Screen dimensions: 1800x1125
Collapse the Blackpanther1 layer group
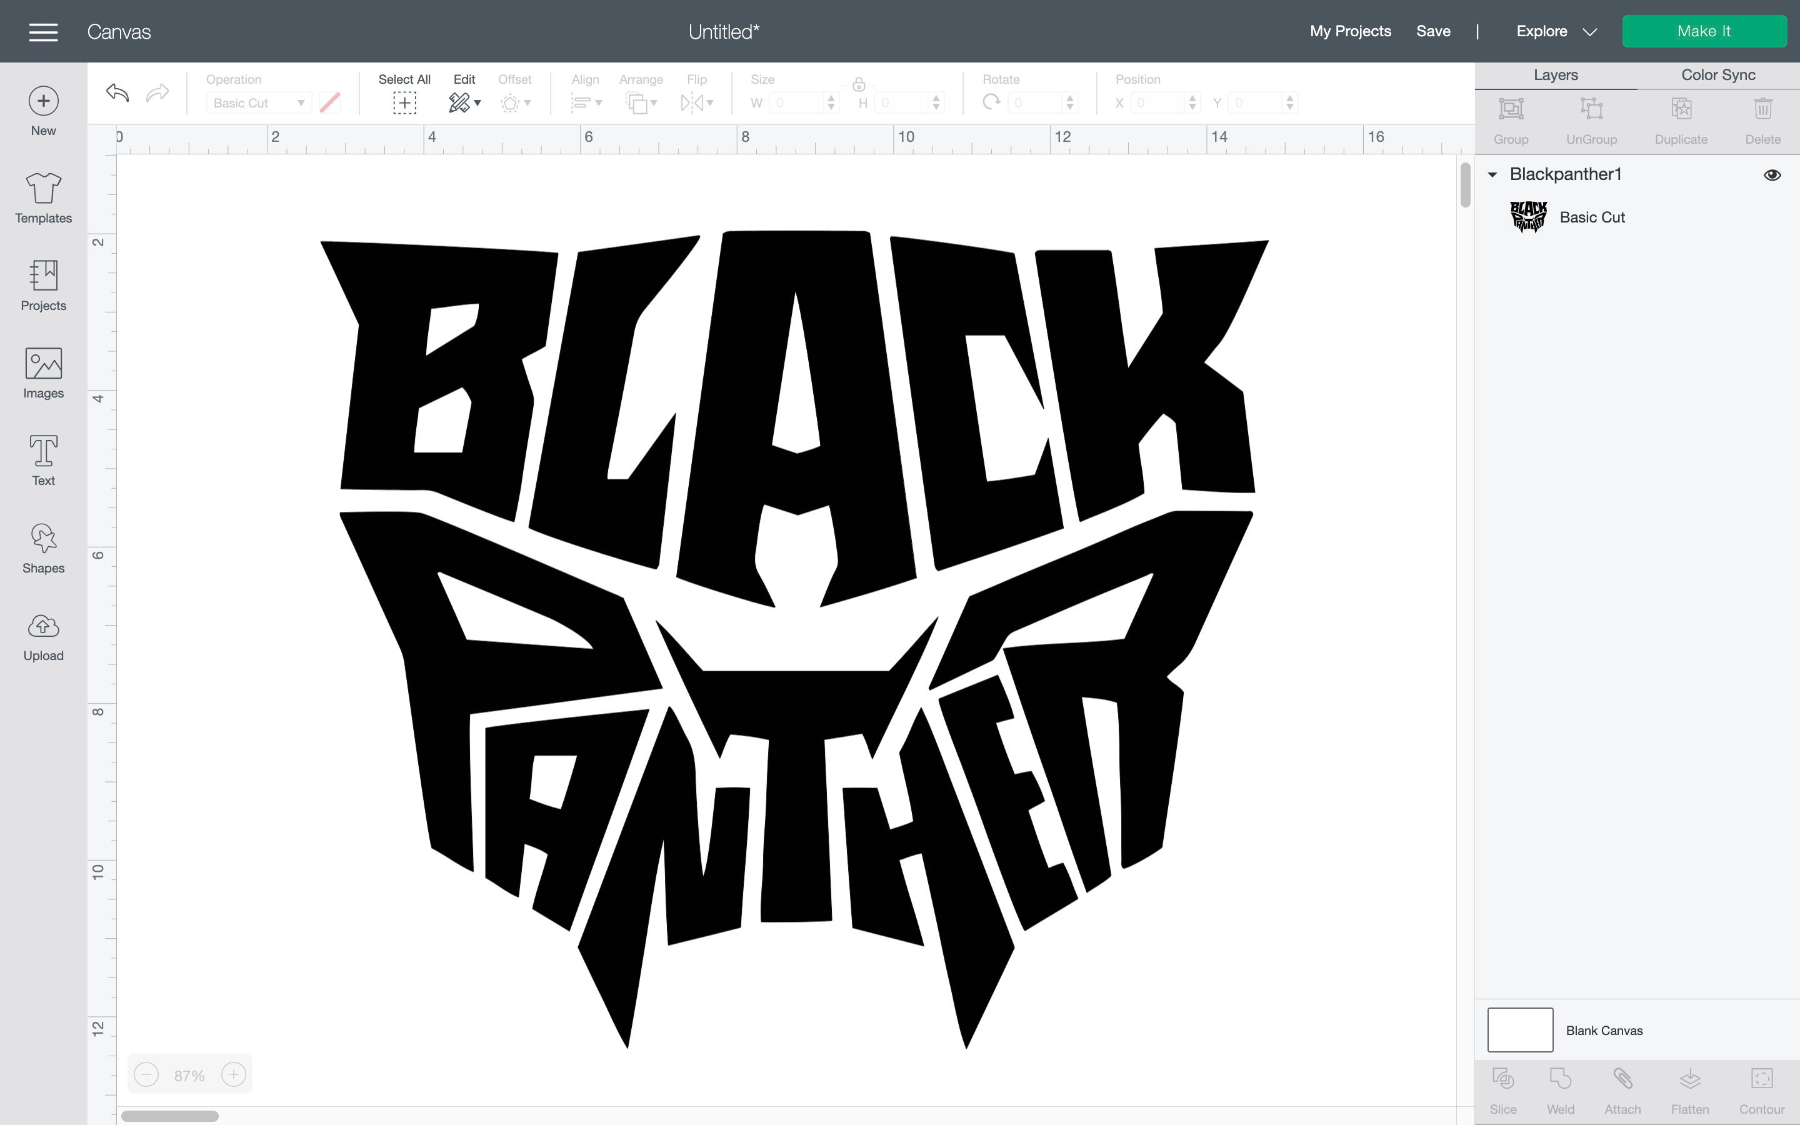tap(1492, 175)
